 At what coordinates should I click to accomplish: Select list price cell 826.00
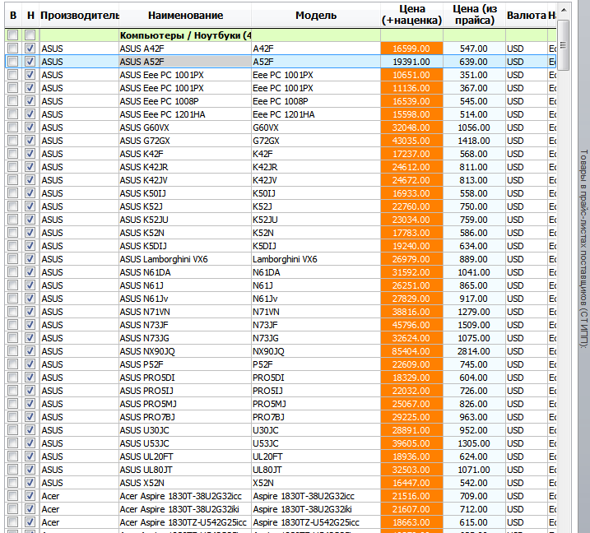click(x=474, y=404)
